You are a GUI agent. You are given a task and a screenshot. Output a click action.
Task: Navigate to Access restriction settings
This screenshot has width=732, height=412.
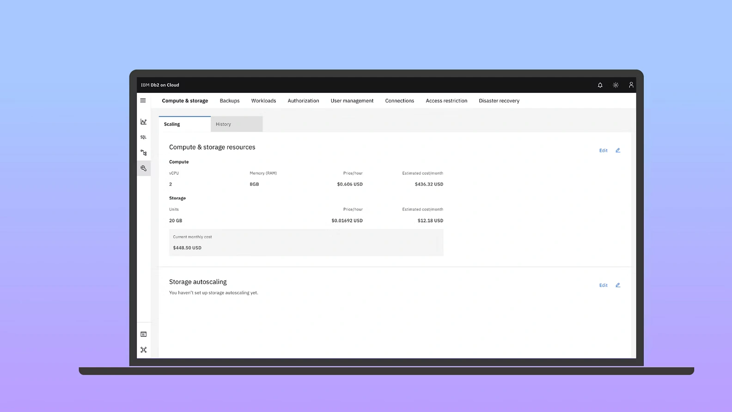coord(446,101)
